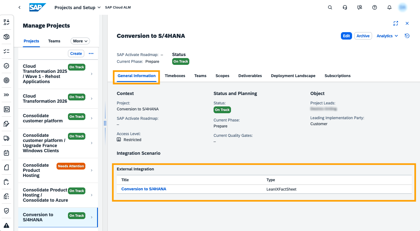Open the calendar icon in sidebar

click(7, 153)
